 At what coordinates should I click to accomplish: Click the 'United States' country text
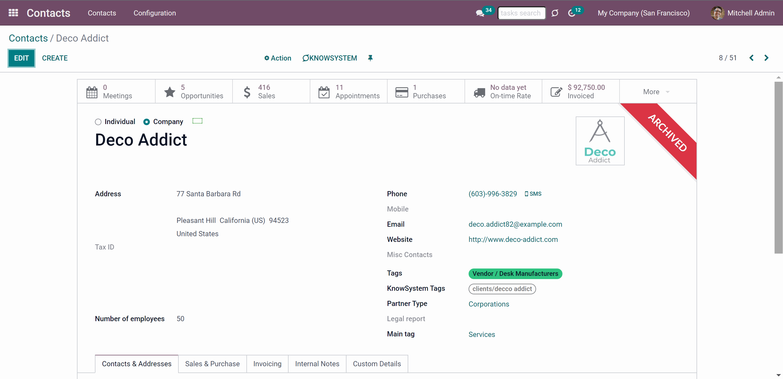pos(197,234)
